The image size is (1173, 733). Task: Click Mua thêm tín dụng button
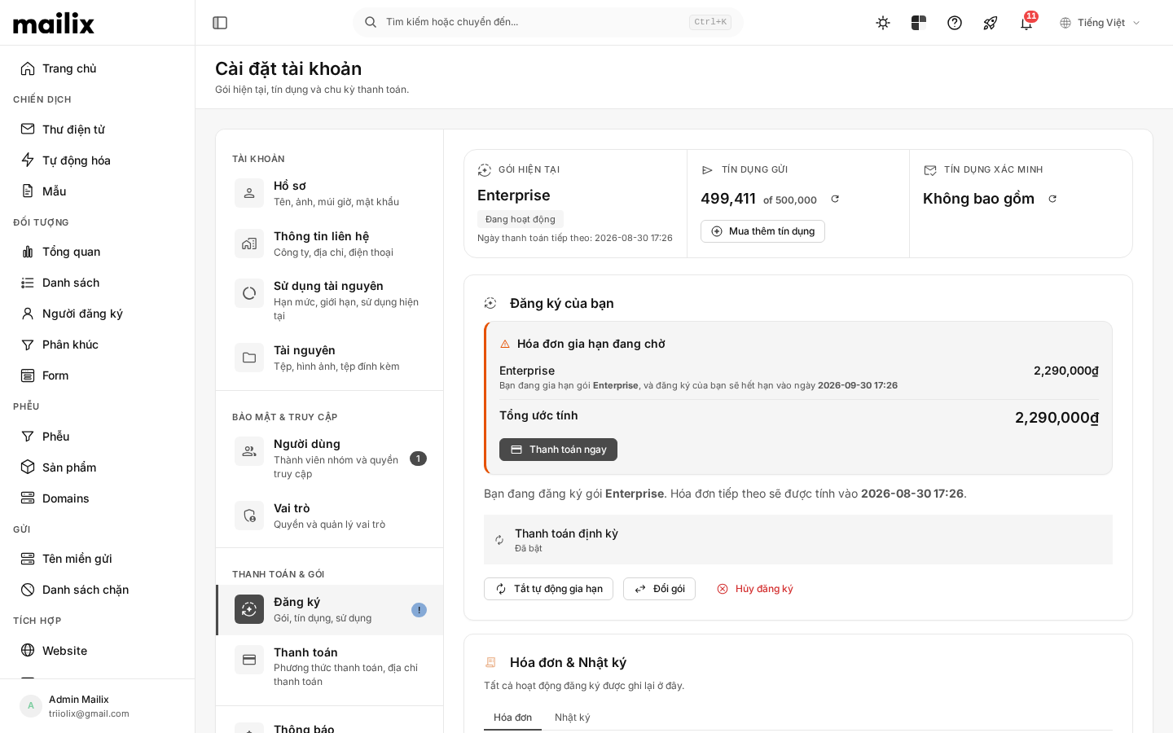tap(762, 231)
